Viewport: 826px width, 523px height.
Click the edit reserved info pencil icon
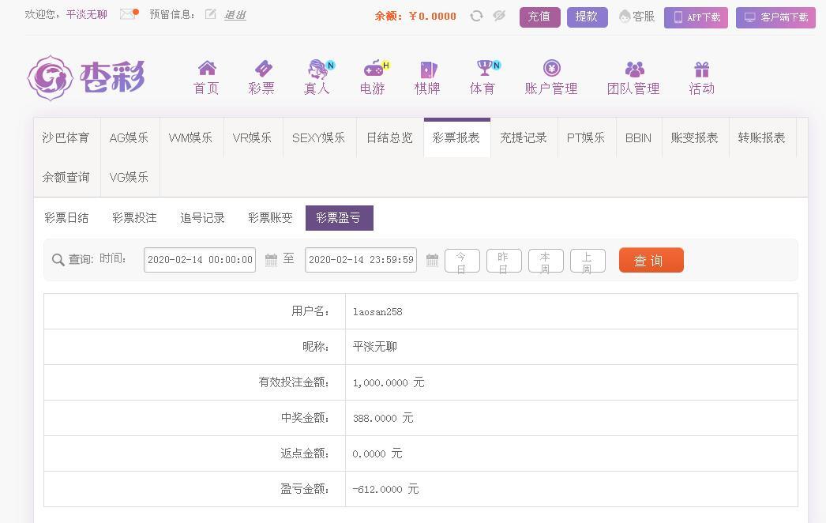click(x=210, y=14)
